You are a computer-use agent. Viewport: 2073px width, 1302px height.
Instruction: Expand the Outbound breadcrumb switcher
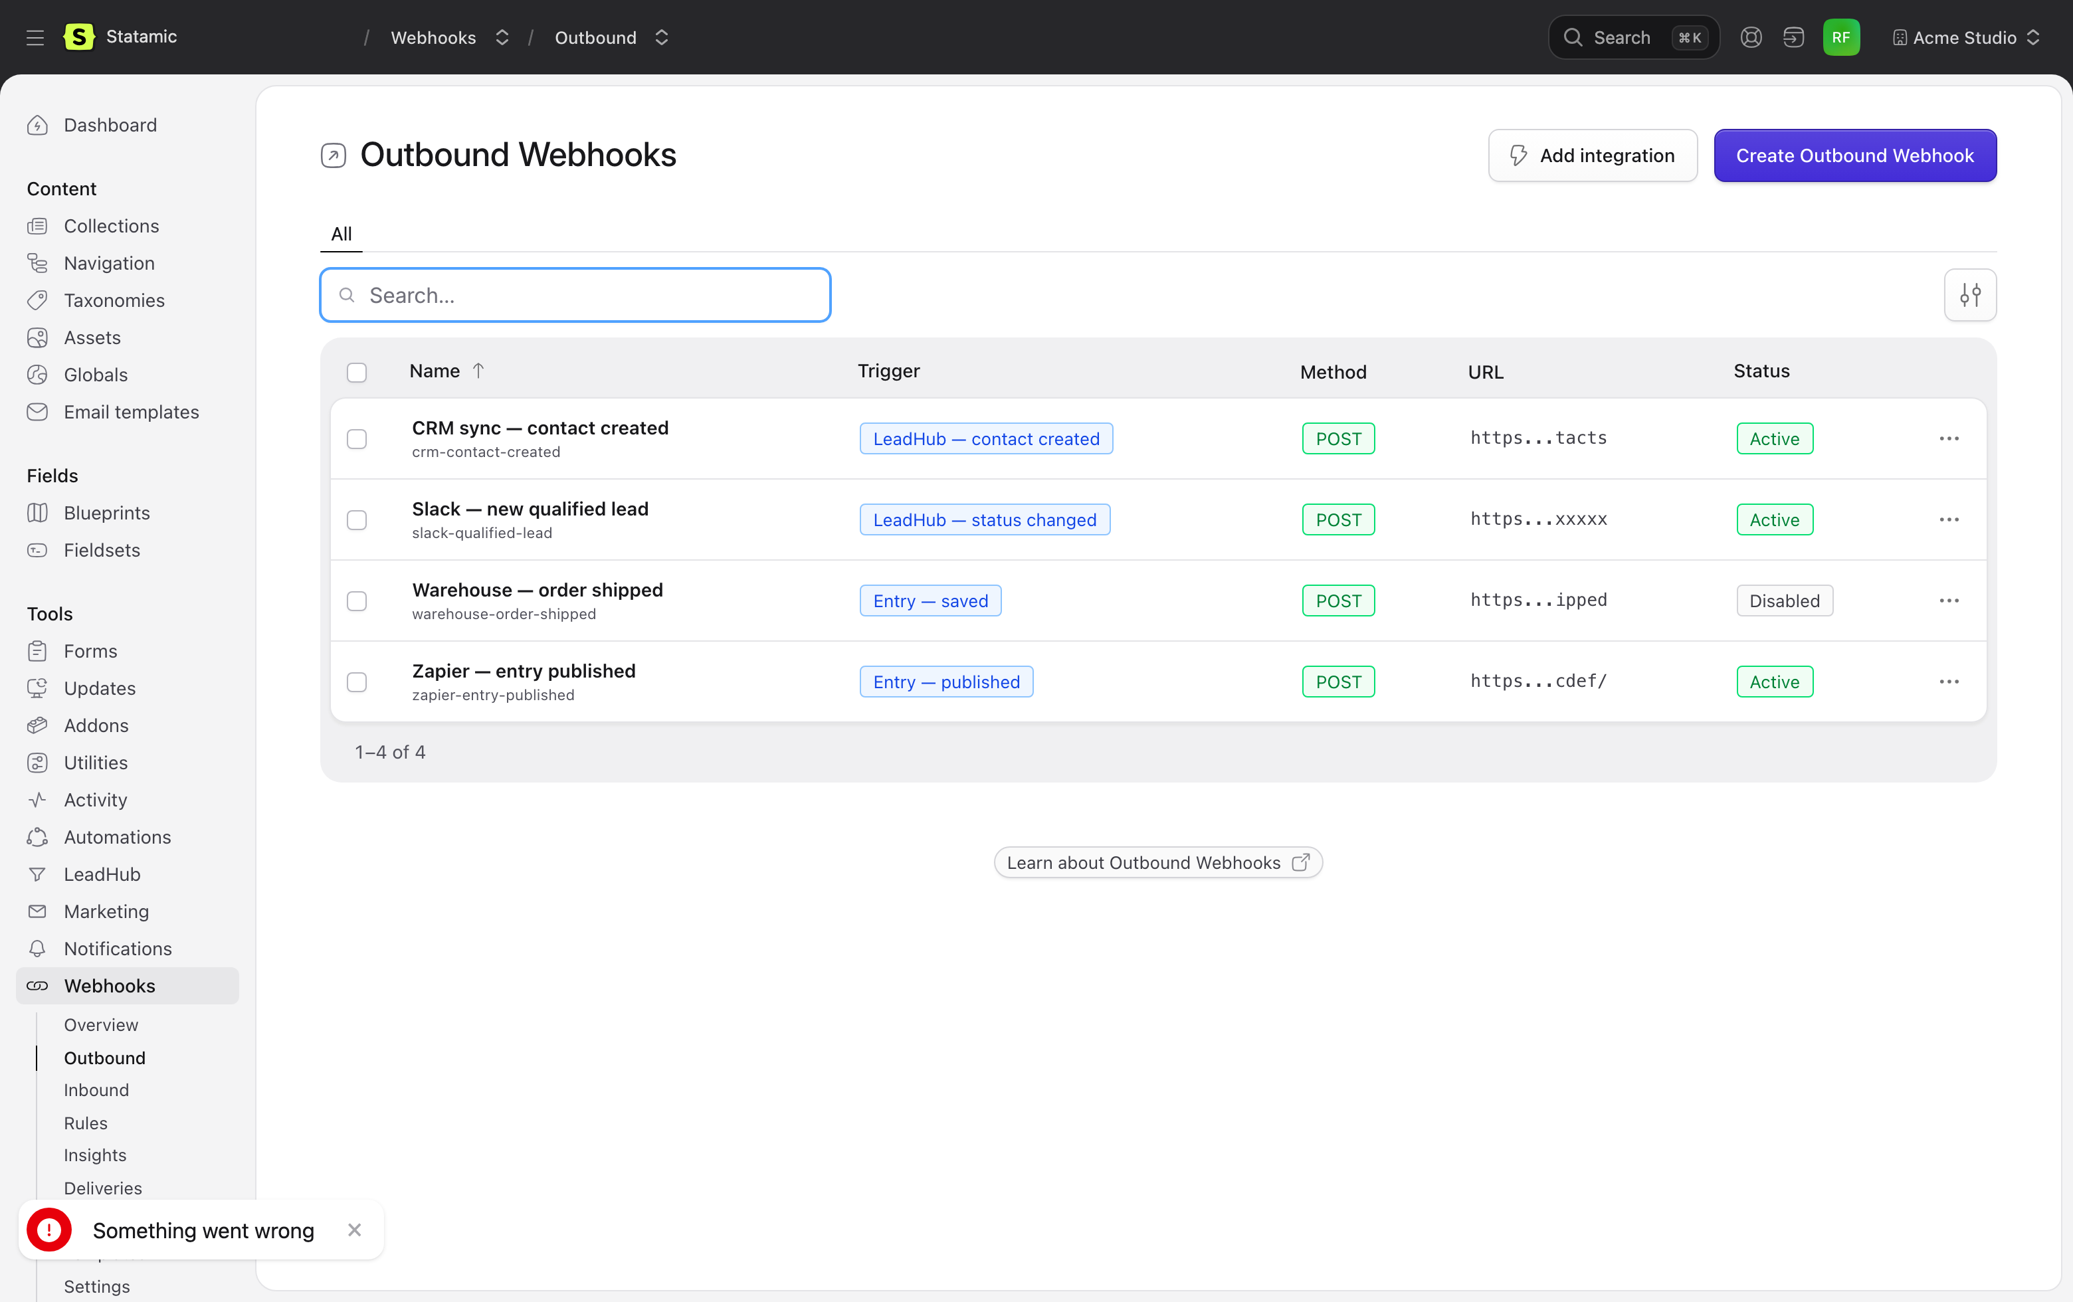[661, 37]
